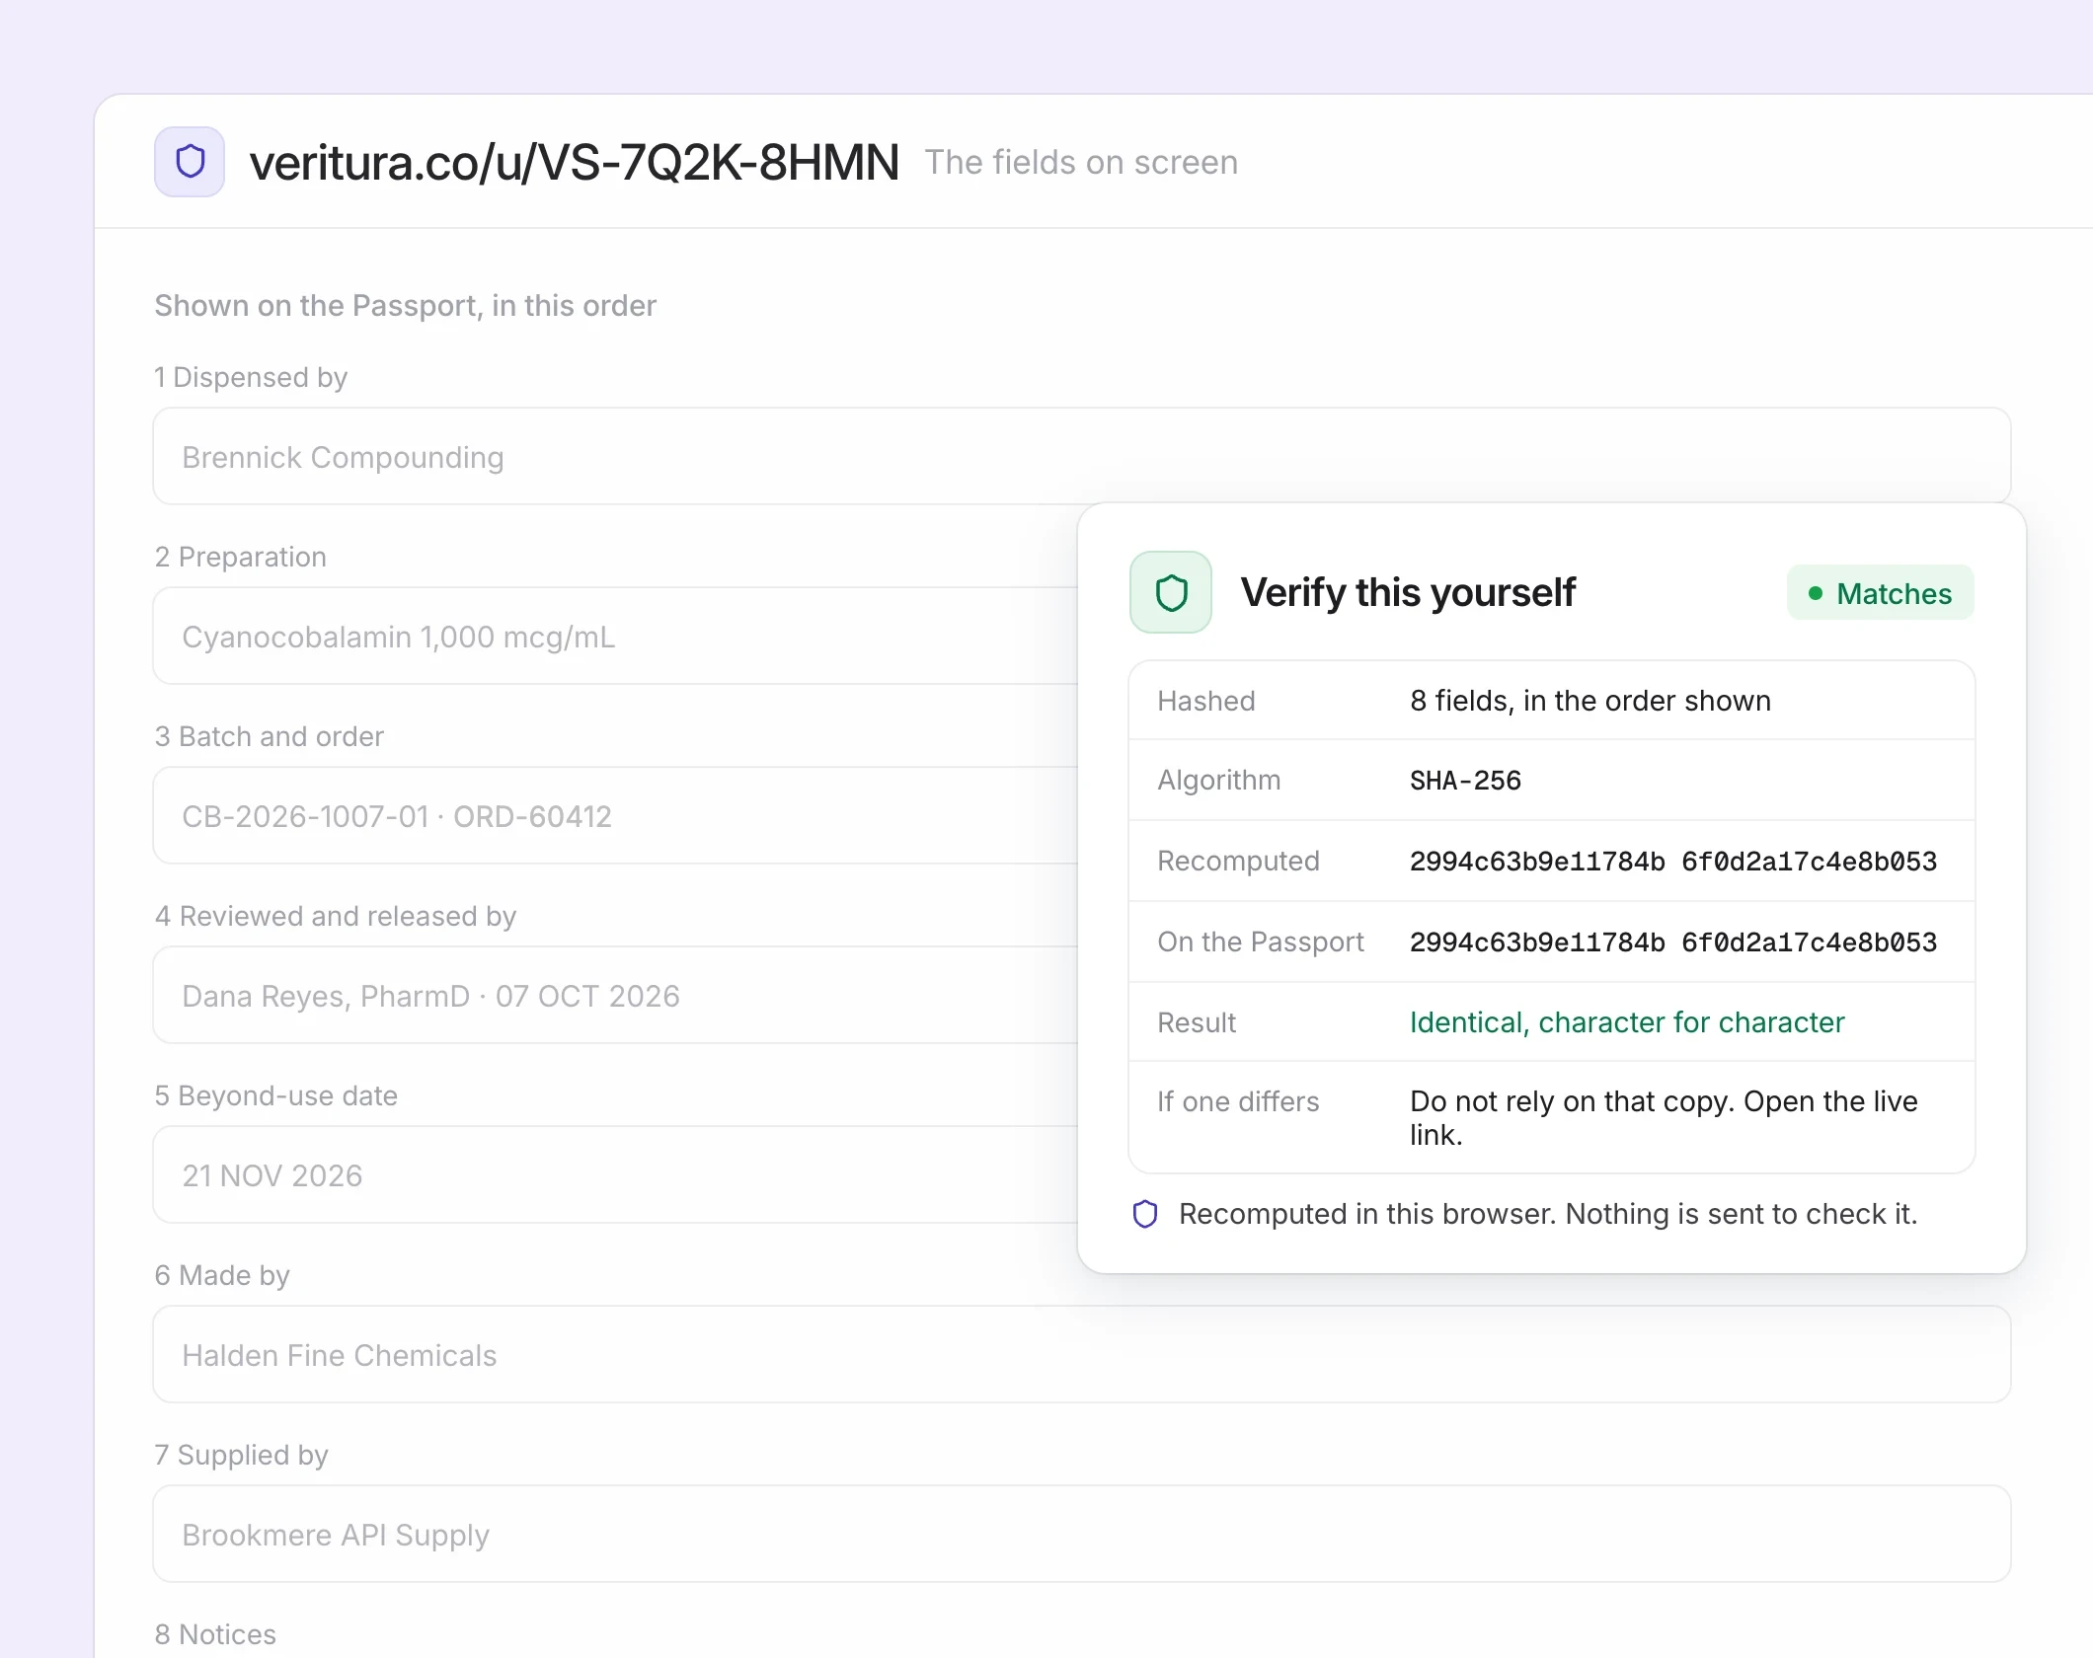
Task: Click '8 fields, in the order shown' value
Action: tap(1590, 701)
